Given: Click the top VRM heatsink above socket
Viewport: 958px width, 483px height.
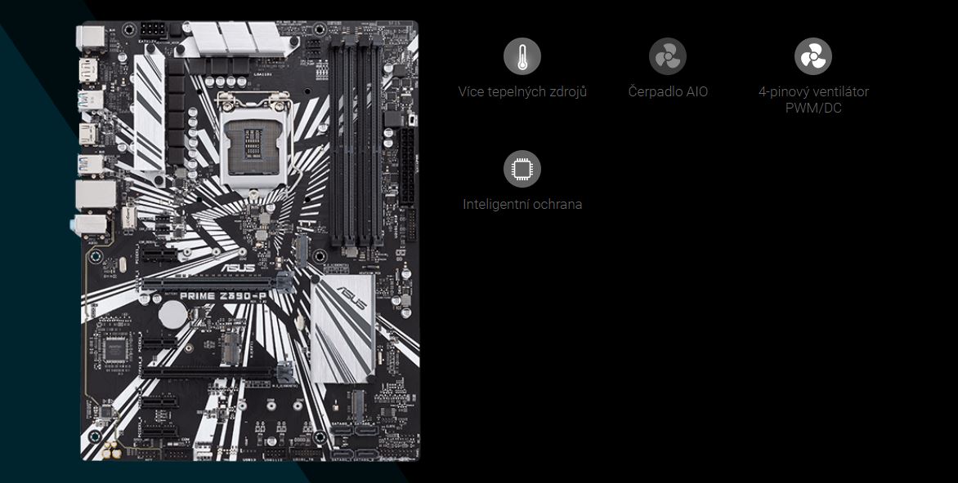Looking at the screenshot, I should [234, 38].
